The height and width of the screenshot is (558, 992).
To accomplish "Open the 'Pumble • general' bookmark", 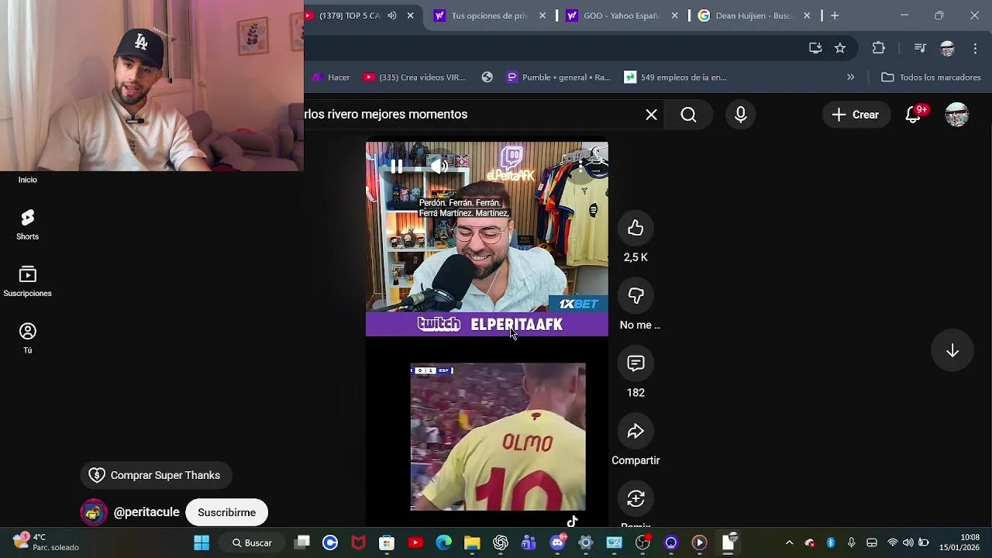I will pos(559,77).
